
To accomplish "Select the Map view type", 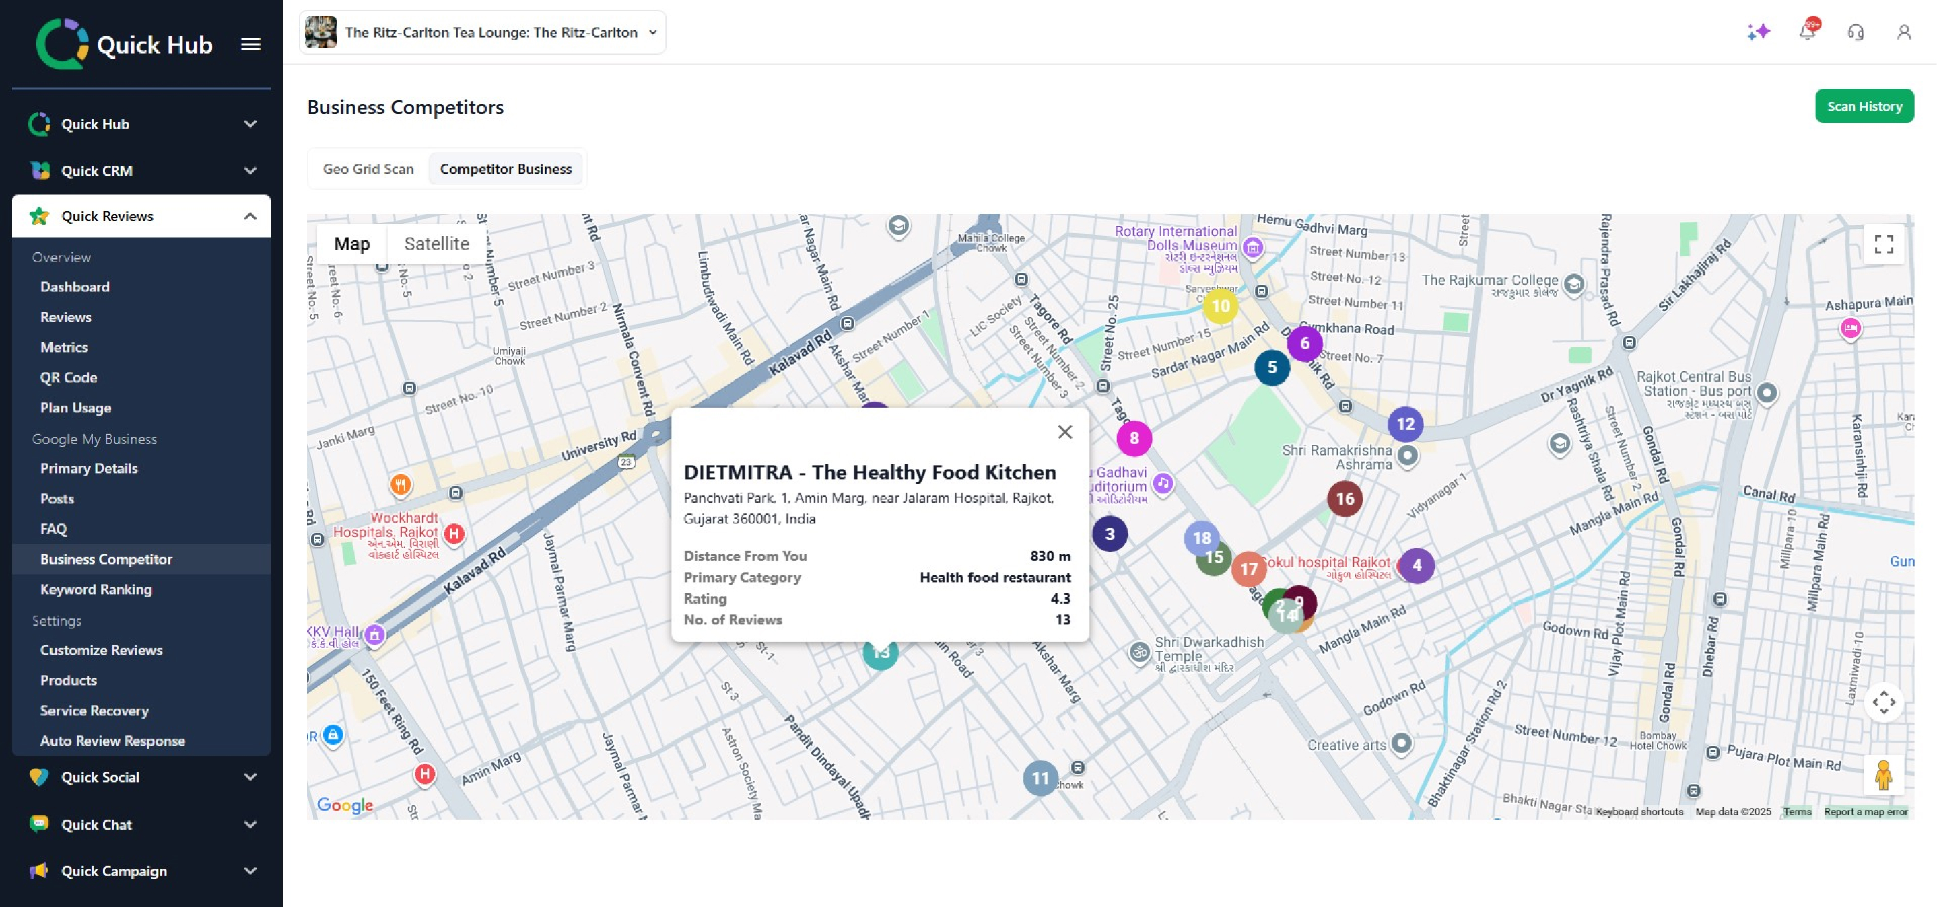I will [351, 244].
